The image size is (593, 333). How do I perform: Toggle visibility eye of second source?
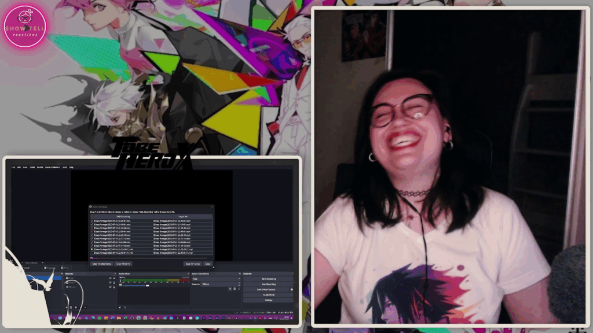[110, 283]
